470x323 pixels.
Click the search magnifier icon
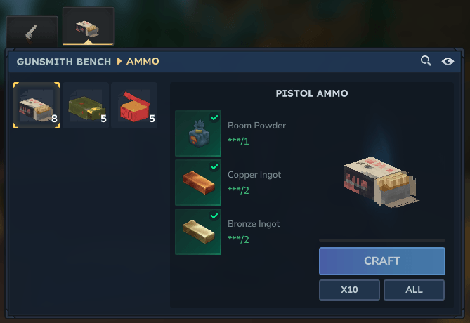coord(426,61)
